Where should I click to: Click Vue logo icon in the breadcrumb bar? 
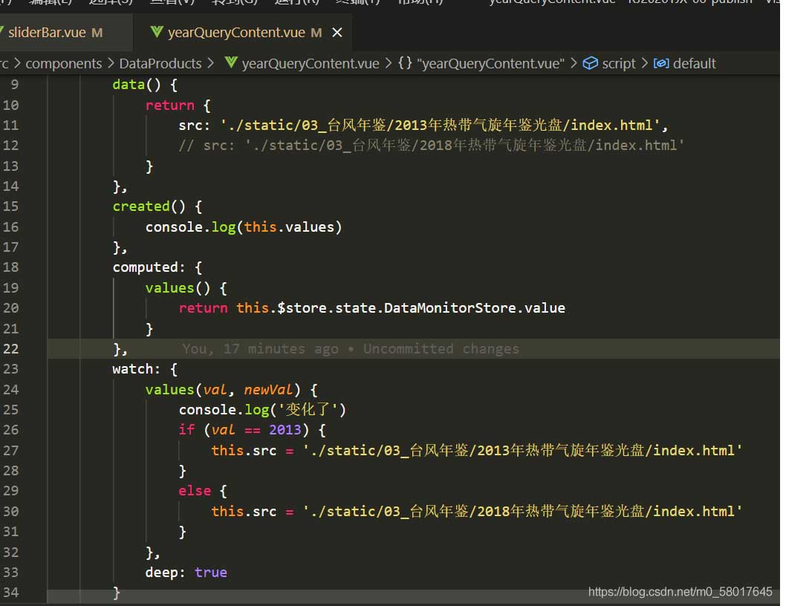[x=231, y=64]
